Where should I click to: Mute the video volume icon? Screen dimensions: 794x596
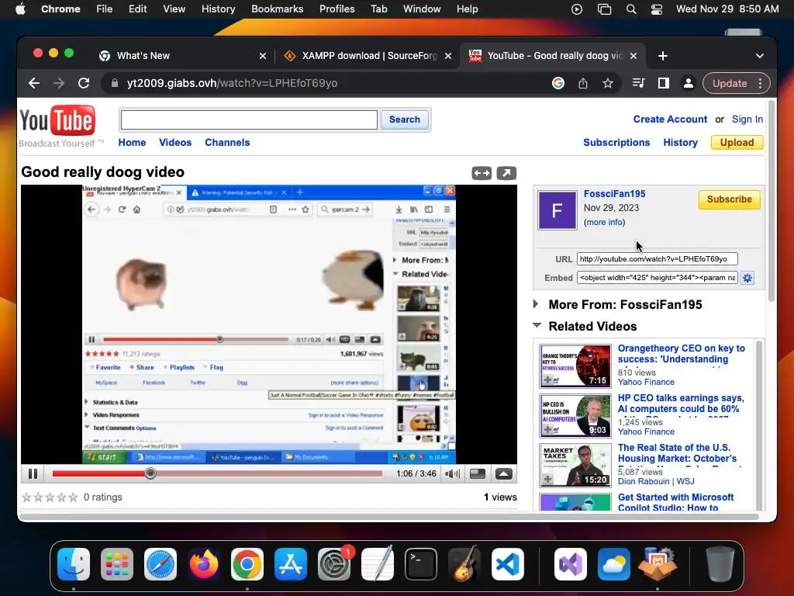pyautogui.click(x=452, y=474)
